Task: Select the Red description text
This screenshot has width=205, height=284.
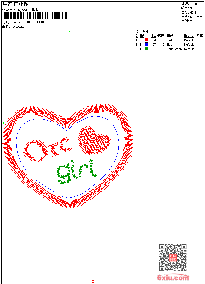Action: click(x=169, y=40)
